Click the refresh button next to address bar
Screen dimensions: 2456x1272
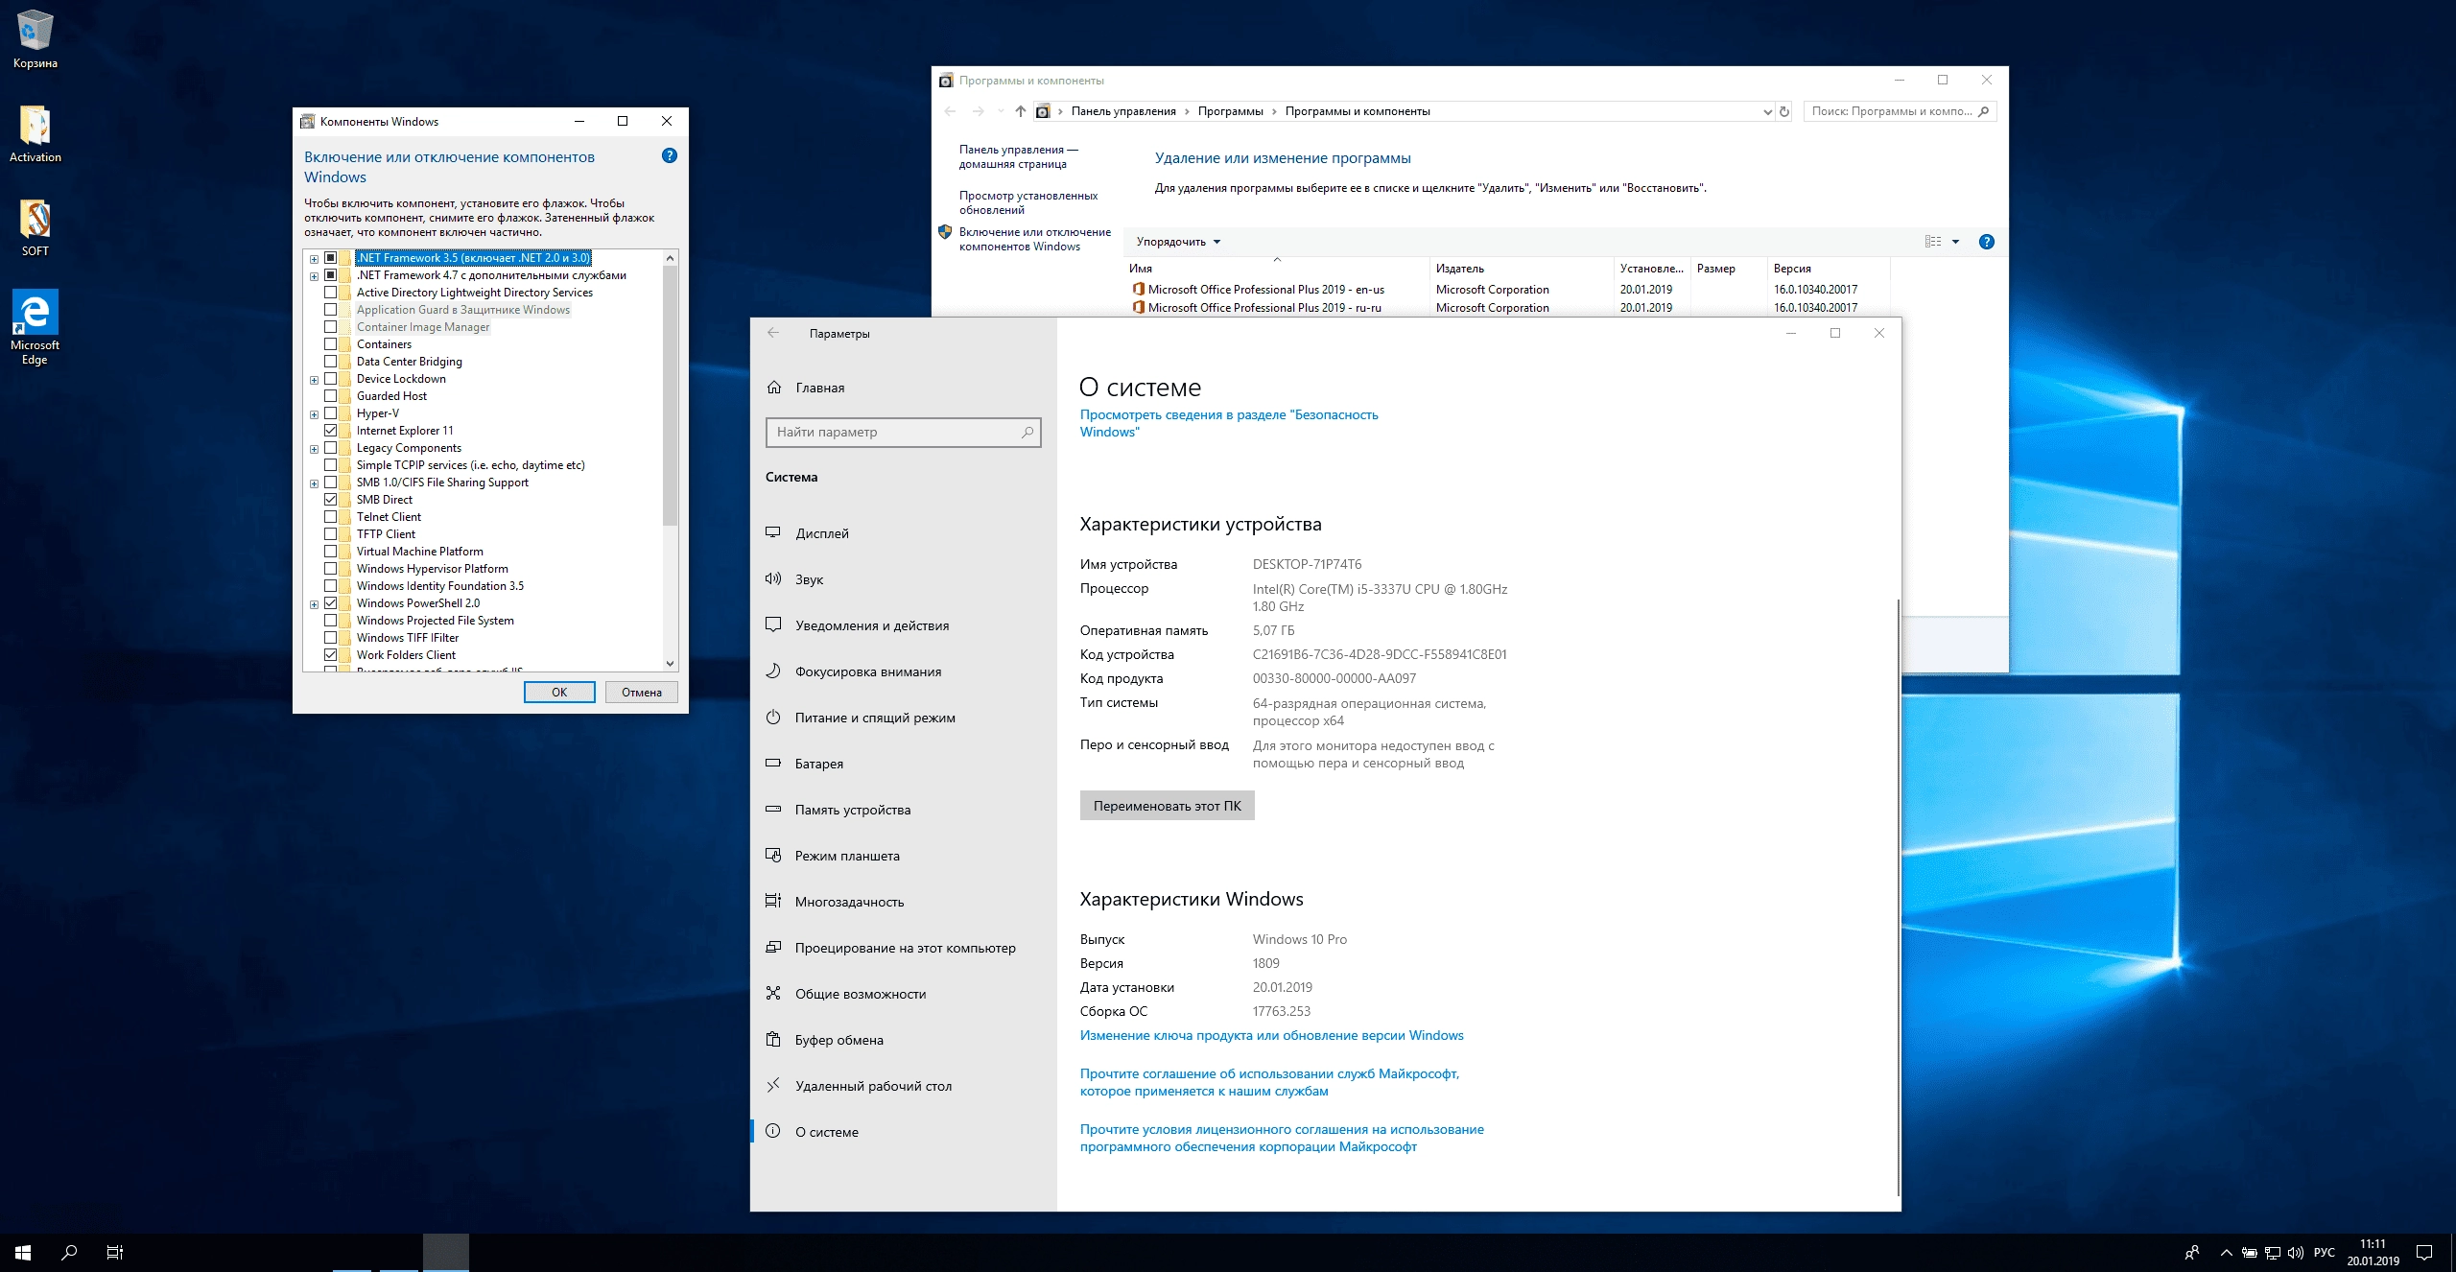click(1784, 111)
